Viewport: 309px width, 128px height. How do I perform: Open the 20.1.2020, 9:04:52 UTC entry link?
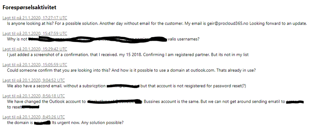33,80
